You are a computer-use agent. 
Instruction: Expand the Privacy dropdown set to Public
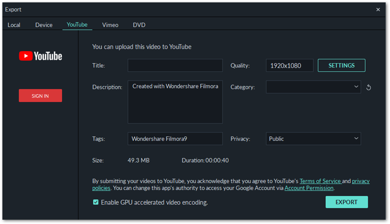click(313, 139)
